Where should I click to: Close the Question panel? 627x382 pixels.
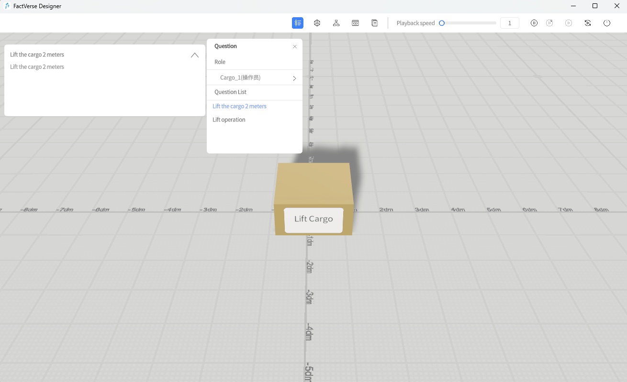pos(295,46)
